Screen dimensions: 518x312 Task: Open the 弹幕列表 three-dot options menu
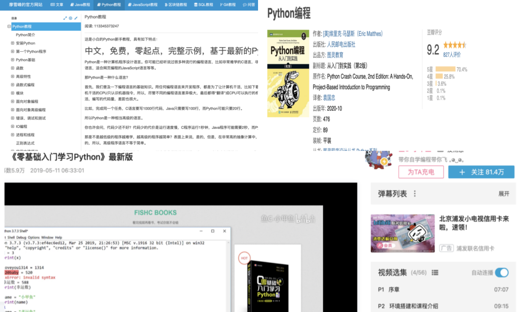pos(415,194)
